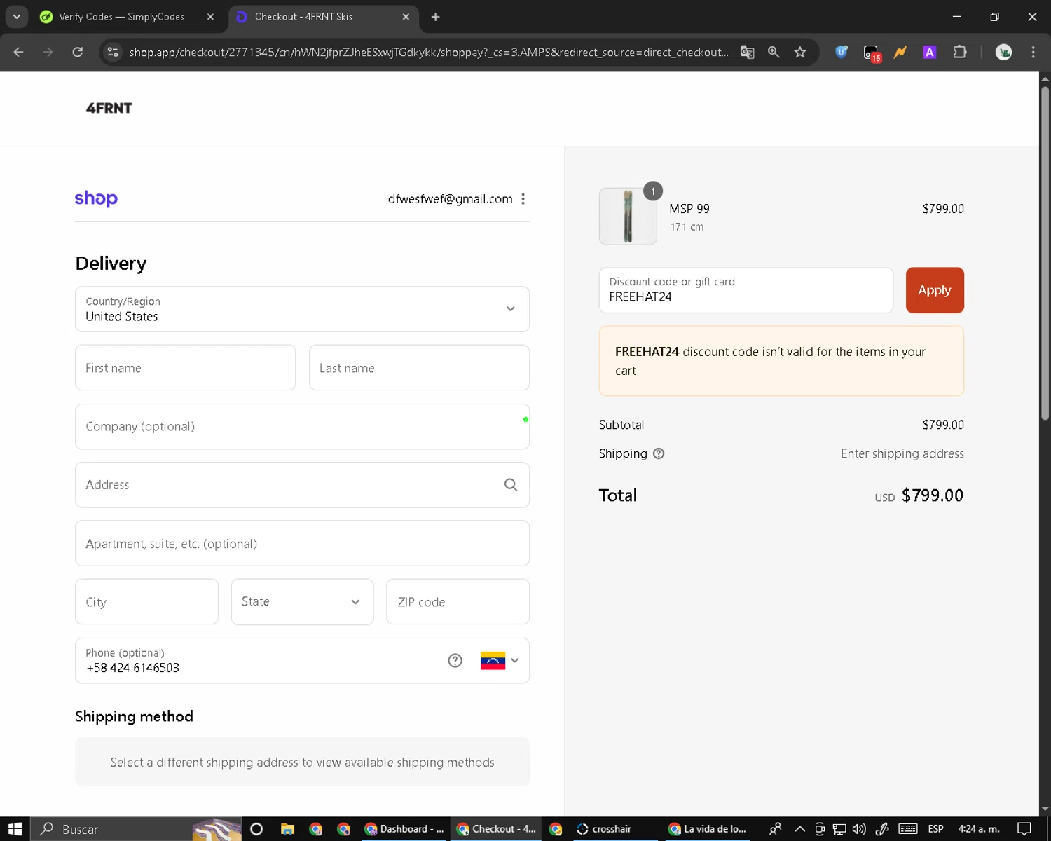This screenshot has width=1051, height=841.
Task: Click the Shop logo
Action: coord(96,198)
